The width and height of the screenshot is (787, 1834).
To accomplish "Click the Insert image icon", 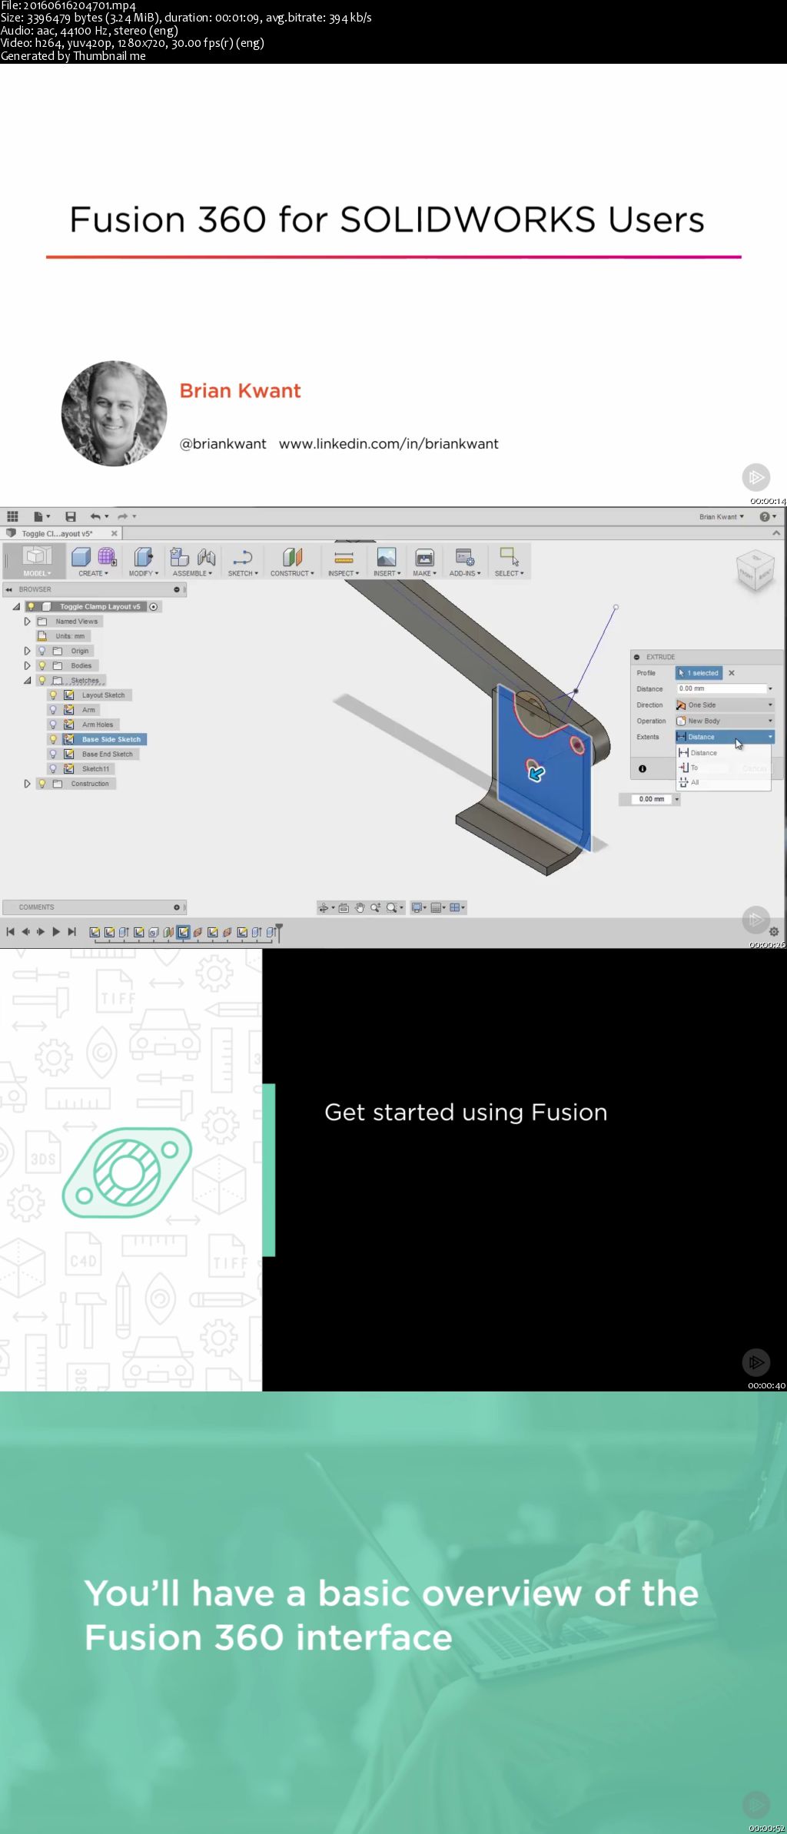I will [387, 557].
